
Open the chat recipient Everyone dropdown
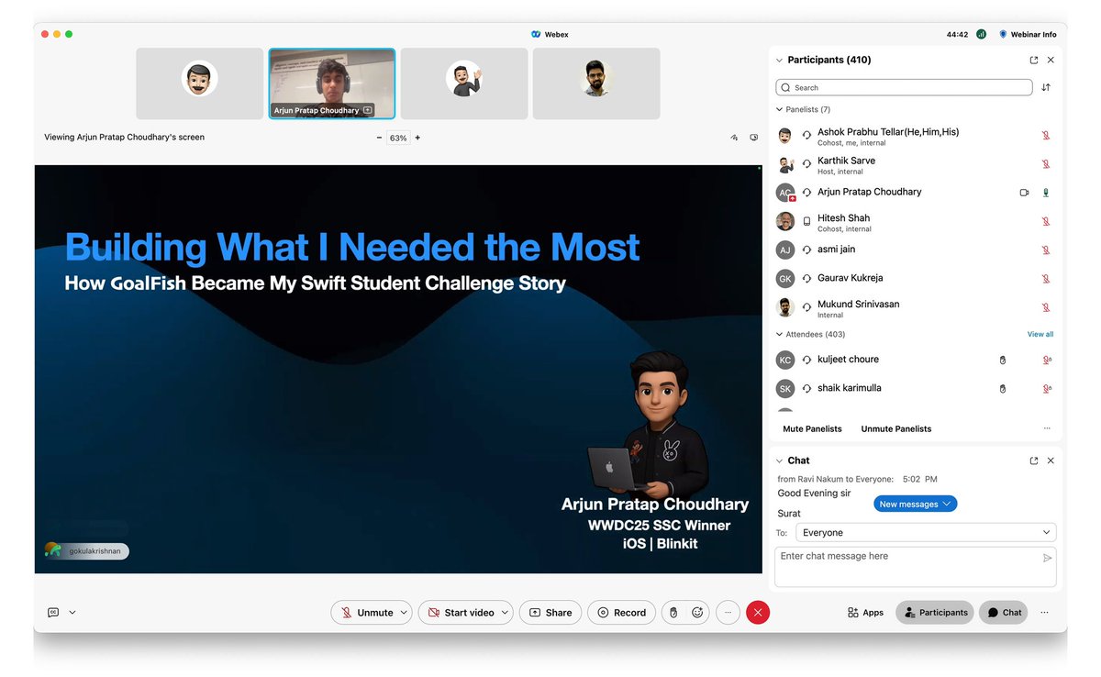click(x=926, y=532)
